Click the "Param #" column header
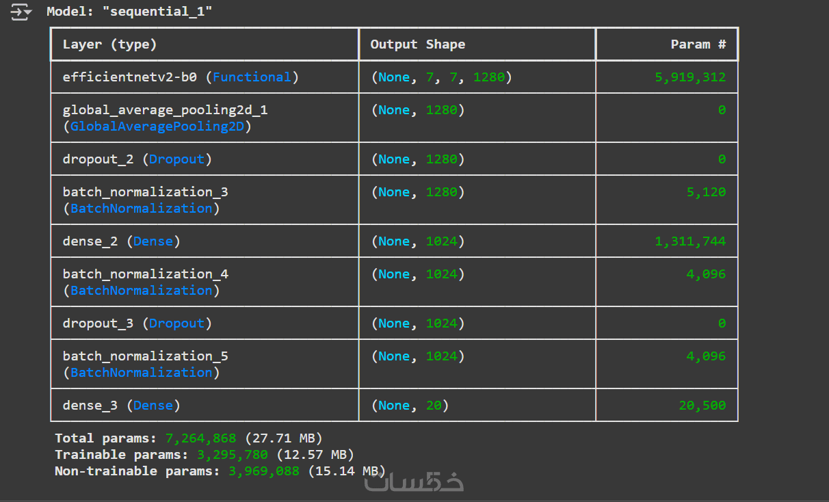The height and width of the screenshot is (502, 829). click(698, 44)
